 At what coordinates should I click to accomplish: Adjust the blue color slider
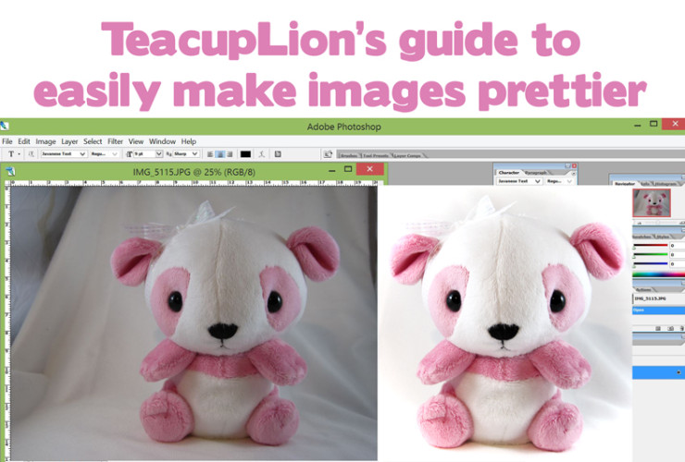(651, 264)
